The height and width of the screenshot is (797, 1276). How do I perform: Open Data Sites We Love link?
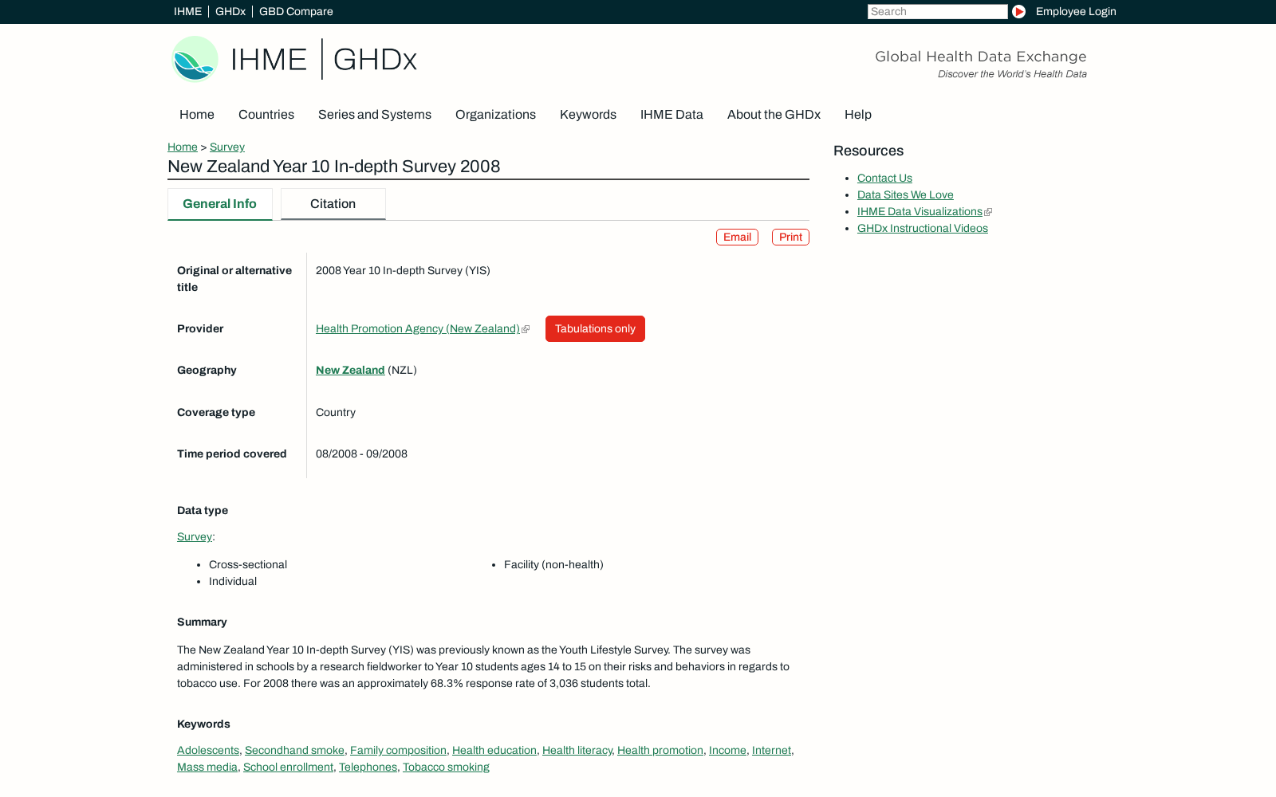point(905,194)
